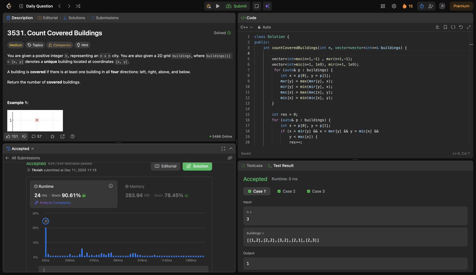Format the code using format icon

453,27
